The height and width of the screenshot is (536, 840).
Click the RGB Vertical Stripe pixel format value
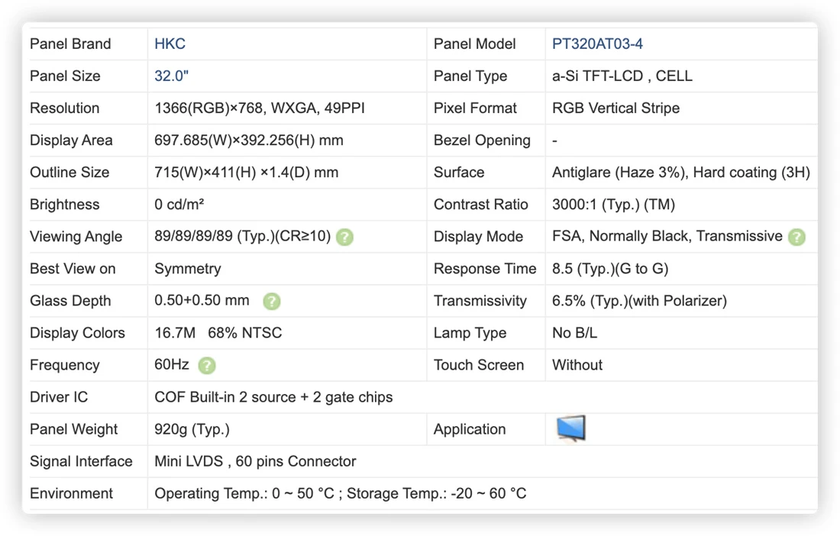pyautogui.click(x=615, y=108)
